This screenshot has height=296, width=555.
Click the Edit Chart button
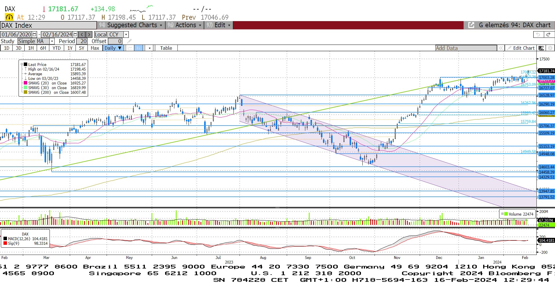[521, 48]
